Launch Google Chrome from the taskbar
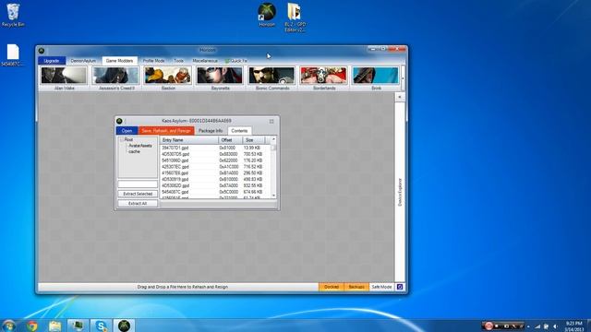This screenshot has width=591, height=332. (32, 326)
